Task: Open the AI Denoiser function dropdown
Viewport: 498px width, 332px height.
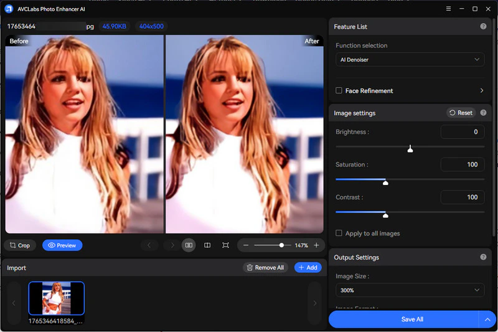Action: point(410,59)
